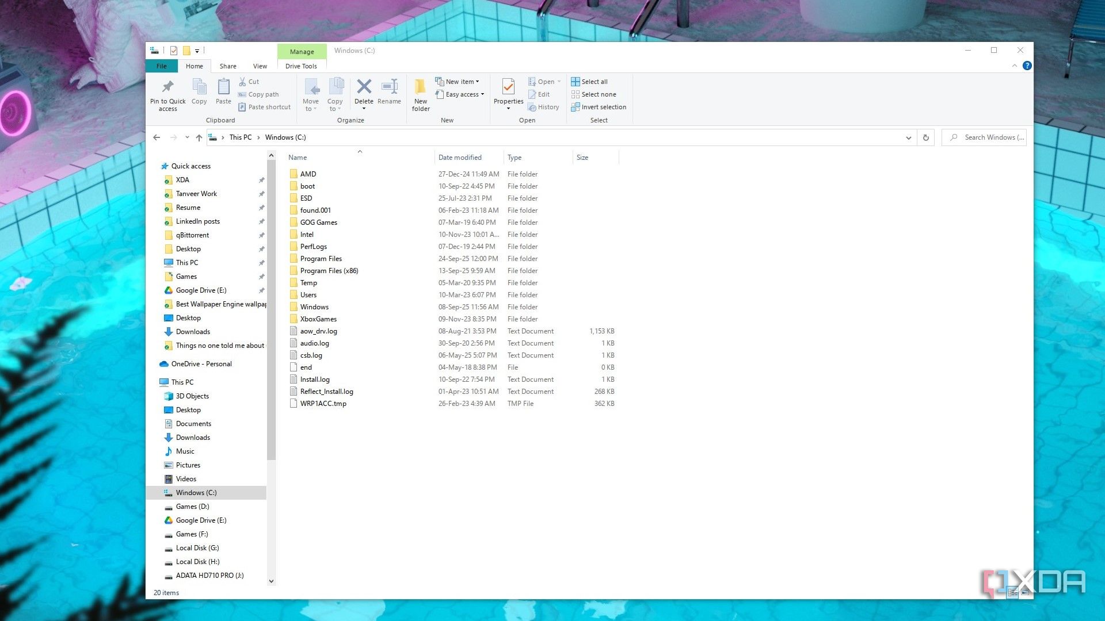
Task: Open the Drive Tools tab
Action: [x=301, y=66]
